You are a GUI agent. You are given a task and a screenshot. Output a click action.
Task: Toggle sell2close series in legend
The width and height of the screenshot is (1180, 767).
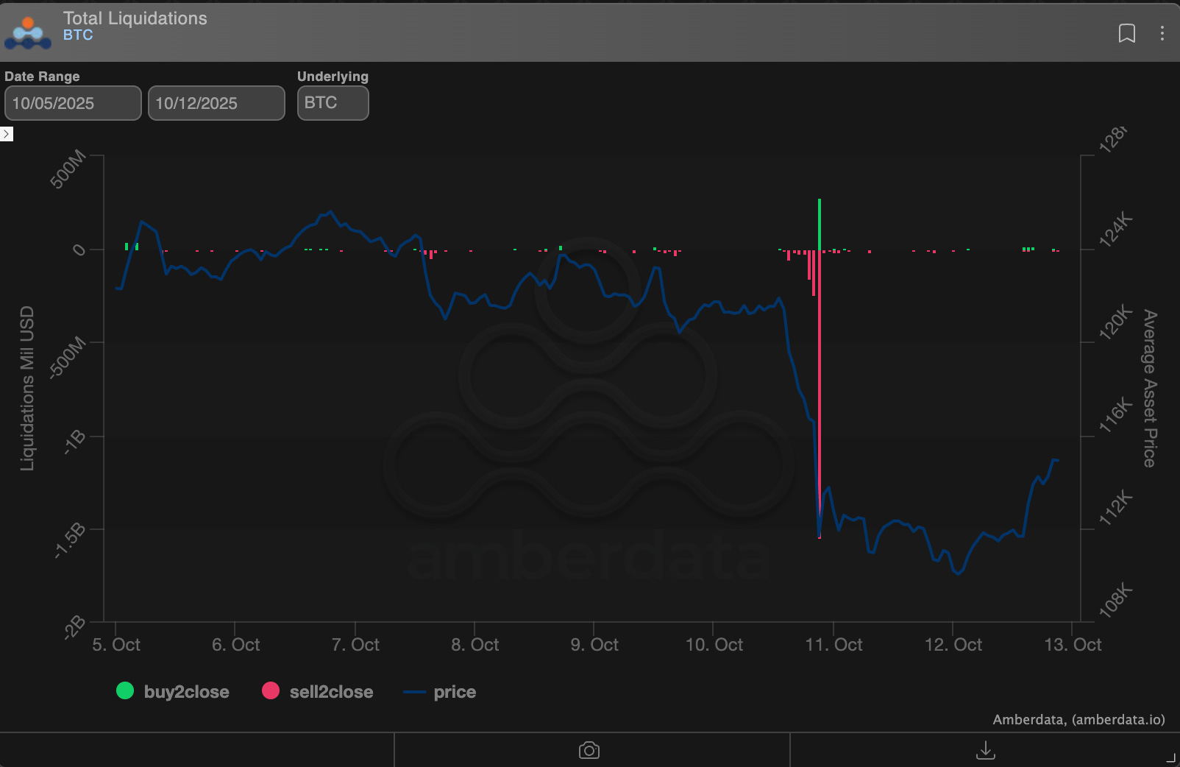click(x=318, y=691)
